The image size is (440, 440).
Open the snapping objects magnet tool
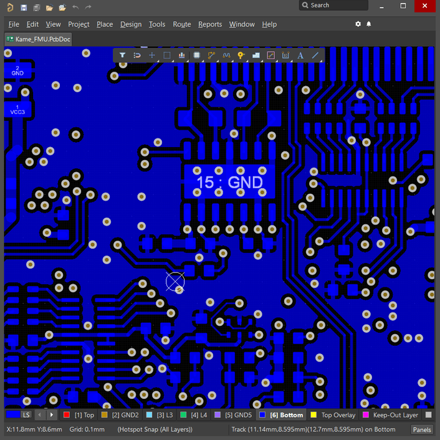(x=137, y=55)
